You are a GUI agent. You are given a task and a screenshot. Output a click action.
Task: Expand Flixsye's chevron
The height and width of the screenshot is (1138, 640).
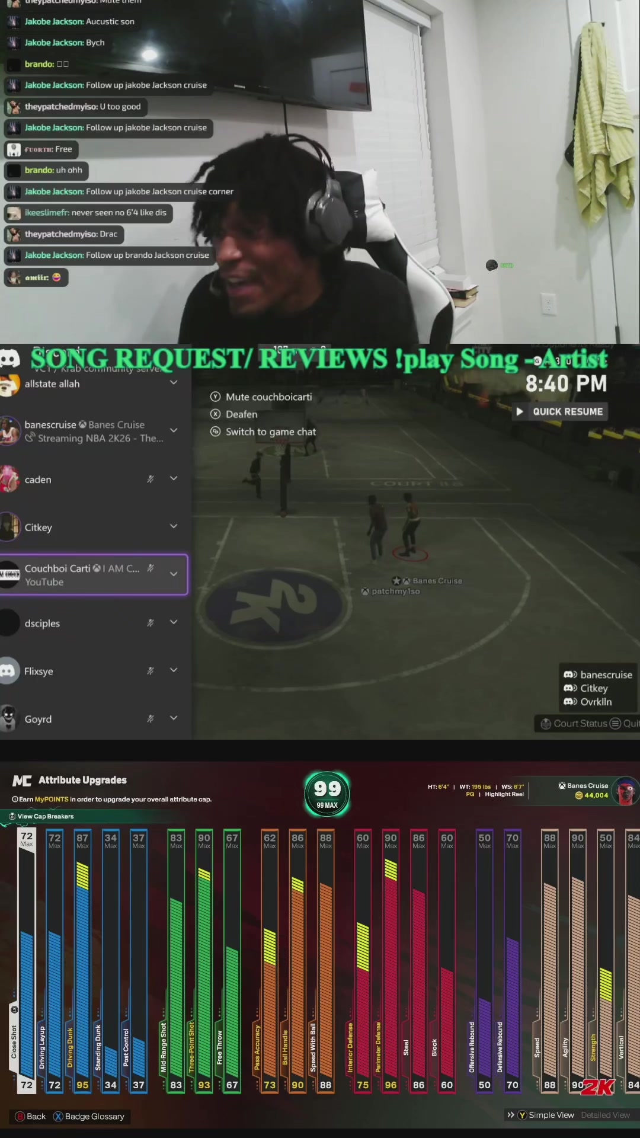tap(174, 670)
